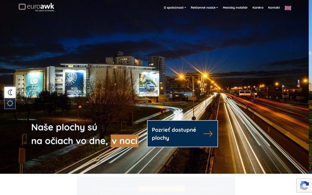This screenshot has height=195, width=312.
Task: Click the reCAPTCHA badge
Action: [x=304, y=185]
